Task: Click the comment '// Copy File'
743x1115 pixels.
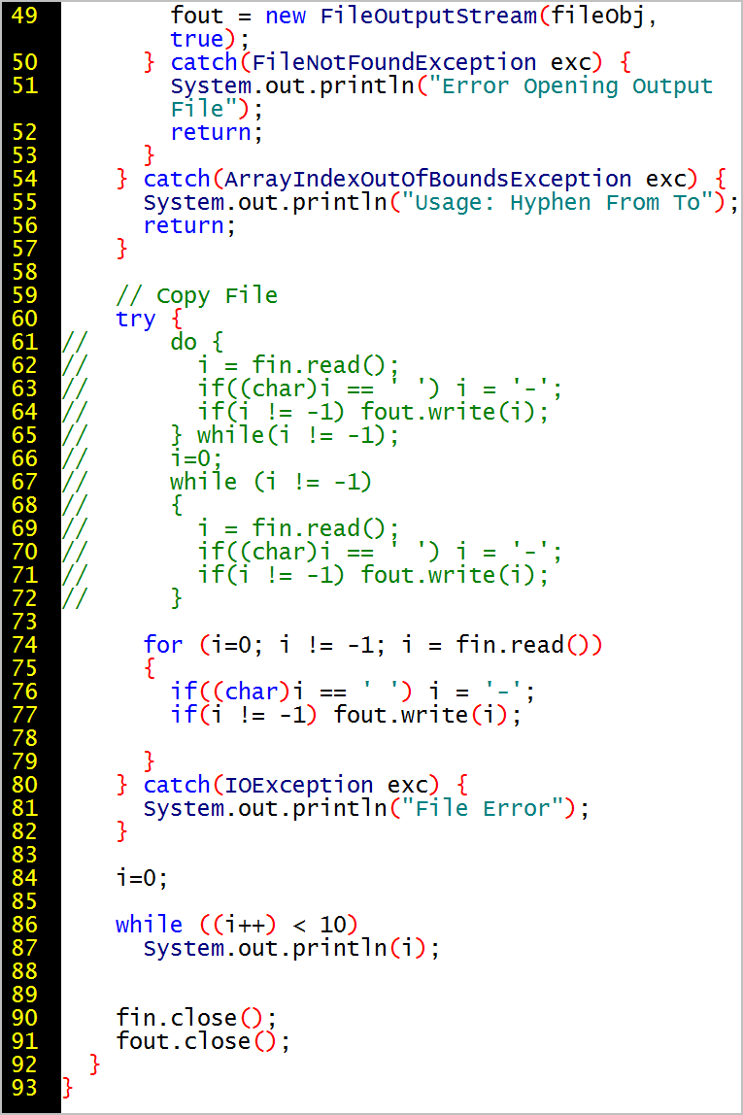Action: (197, 296)
